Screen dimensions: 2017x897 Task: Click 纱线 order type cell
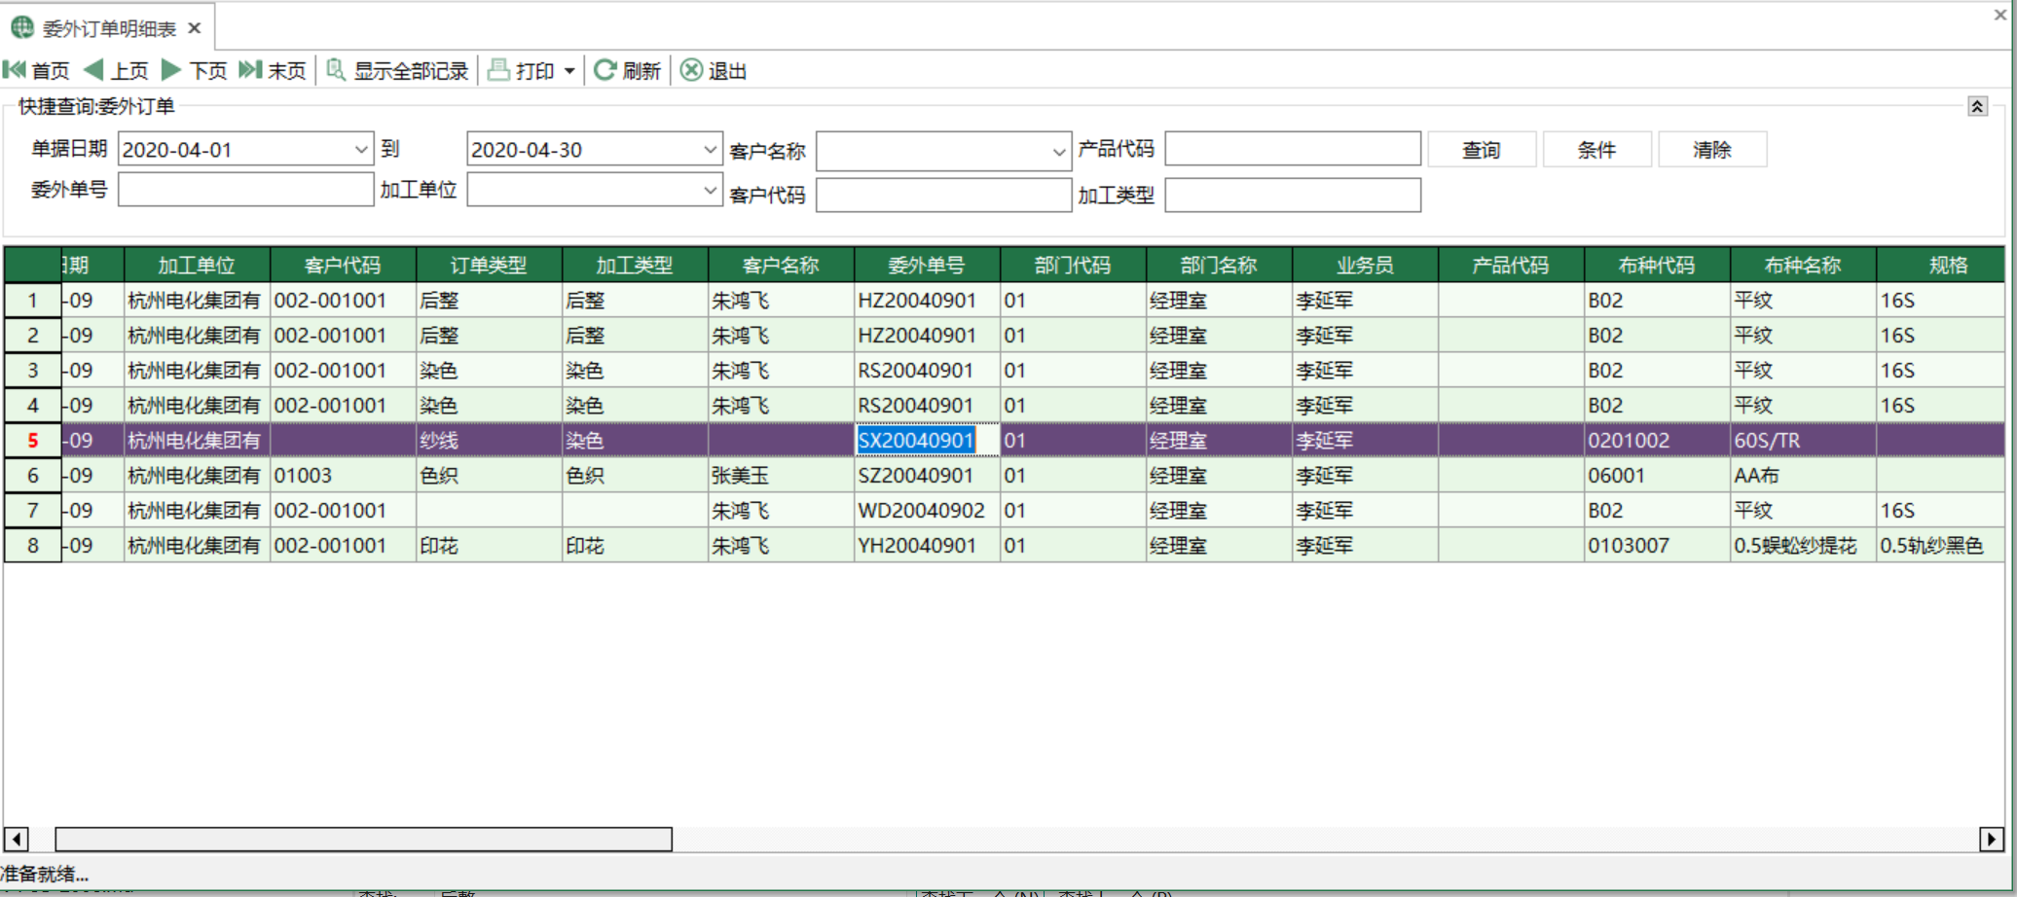(489, 440)
